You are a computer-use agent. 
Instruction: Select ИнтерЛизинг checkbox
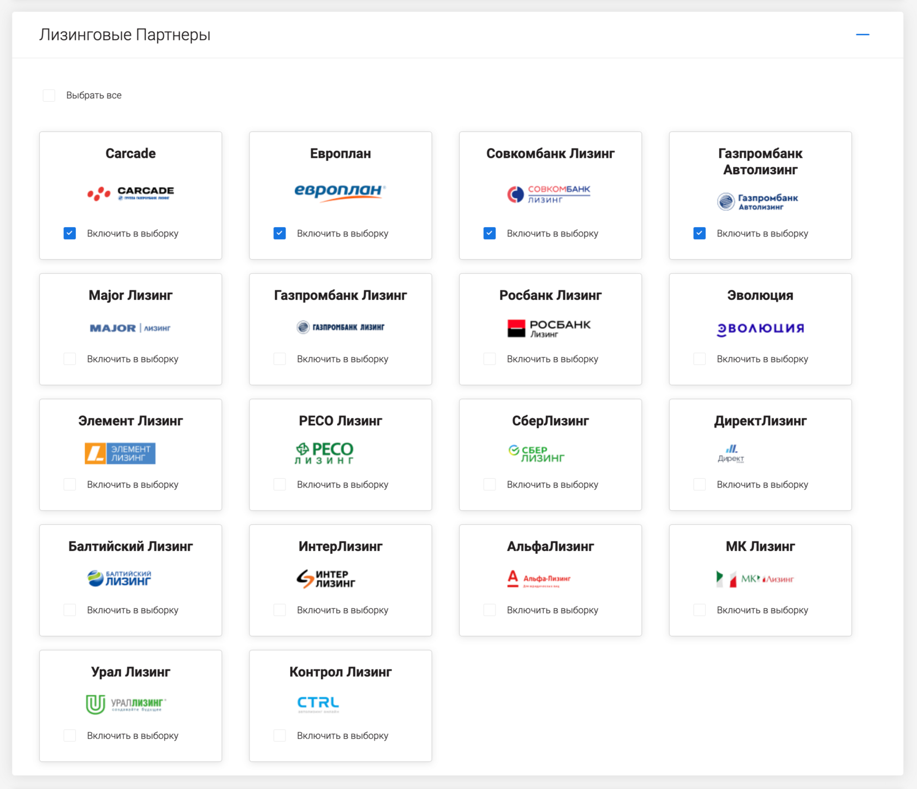(x=279, y=610)
